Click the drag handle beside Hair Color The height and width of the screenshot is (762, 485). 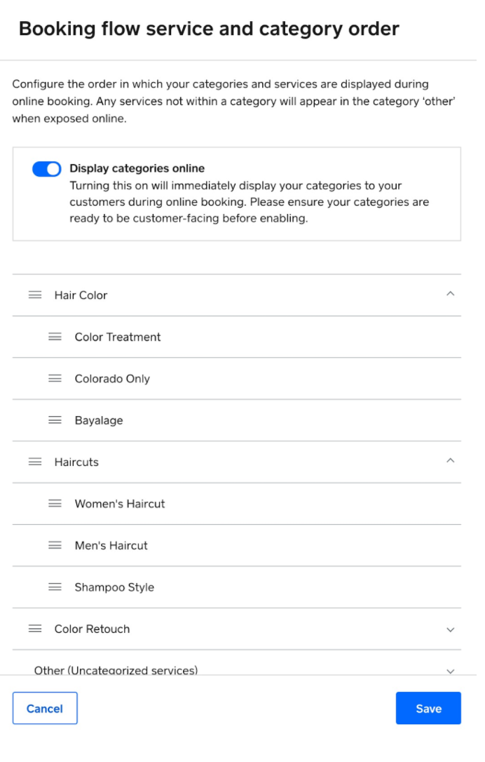tap(35, 295)
